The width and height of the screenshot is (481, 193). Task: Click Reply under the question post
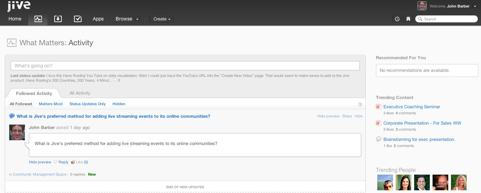click(63, 162)
